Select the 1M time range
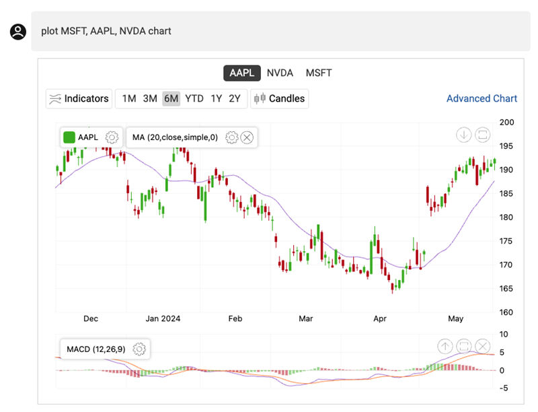The height and width of the screenshot is (412, 538). [x=129, y=98]
